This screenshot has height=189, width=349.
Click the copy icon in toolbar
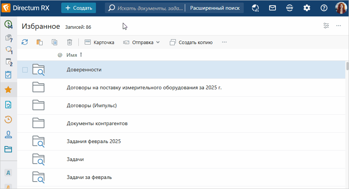pyautogui.click(x=54, y=42)
